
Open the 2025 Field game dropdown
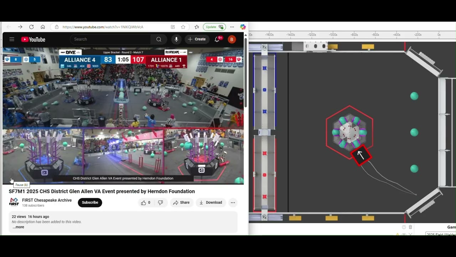441,234
